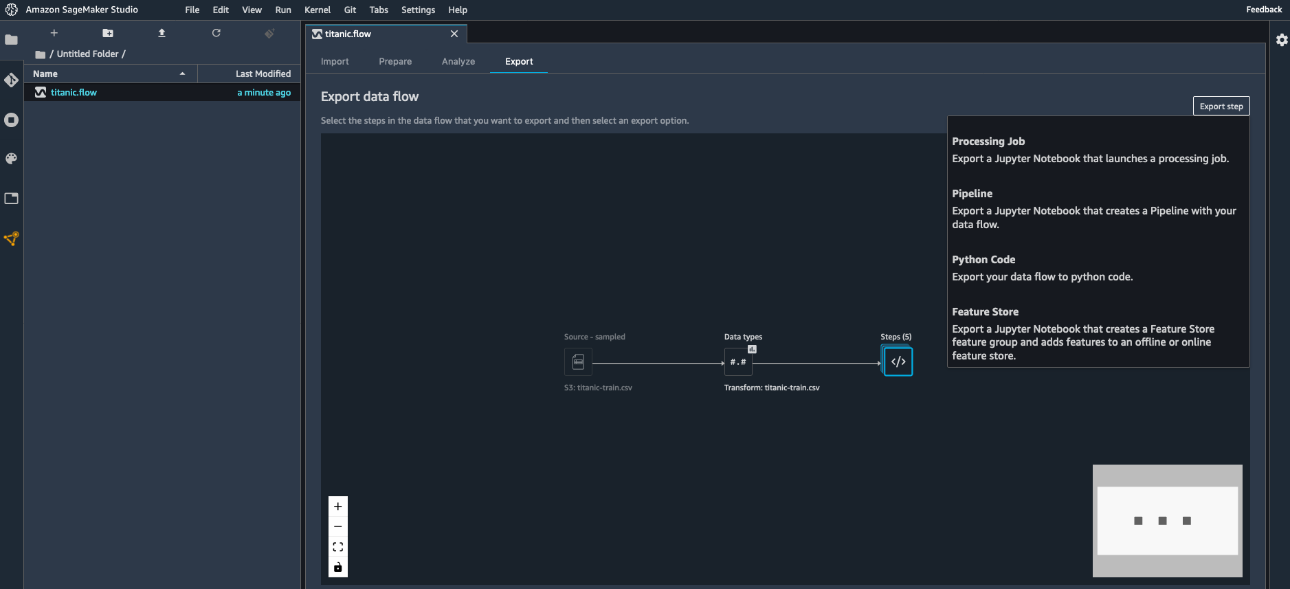Image resolution: width=1290 pixels, height=589 pixels.
Task: Zoom in on the flow canvas
Action: [337, 507]
